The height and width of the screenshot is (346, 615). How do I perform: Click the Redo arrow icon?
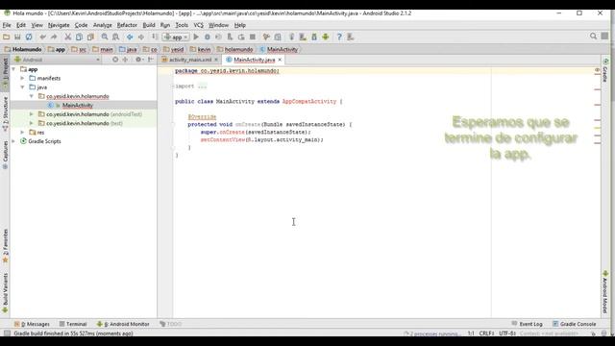pos(54,37)
